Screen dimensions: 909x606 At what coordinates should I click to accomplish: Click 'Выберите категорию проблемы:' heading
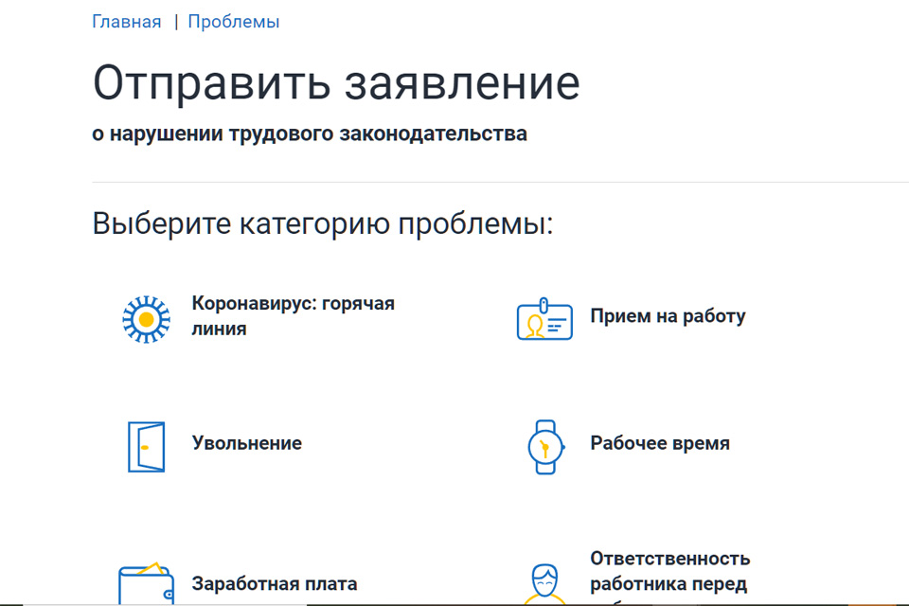point(323,223)
